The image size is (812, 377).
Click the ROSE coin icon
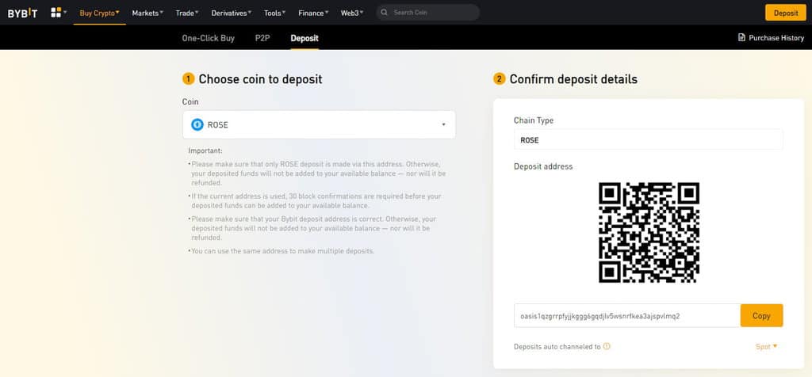tap(197, 124)
